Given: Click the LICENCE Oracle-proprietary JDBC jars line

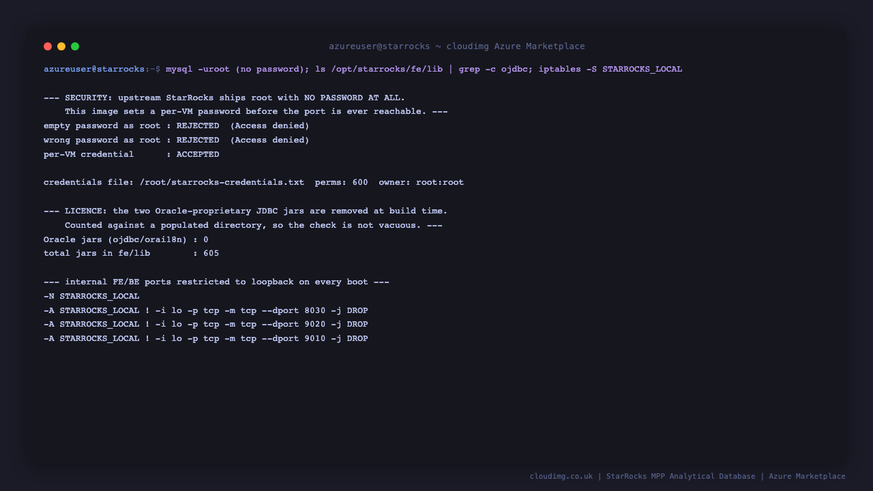Looking at the screenshot, I should 246,211.
